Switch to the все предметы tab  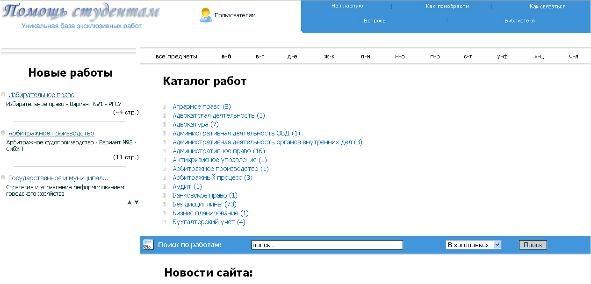(176, 57)
